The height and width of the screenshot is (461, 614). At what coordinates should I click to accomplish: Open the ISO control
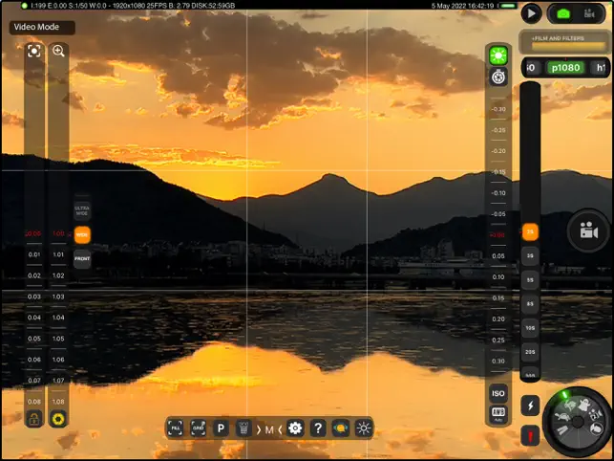[498, 393]
